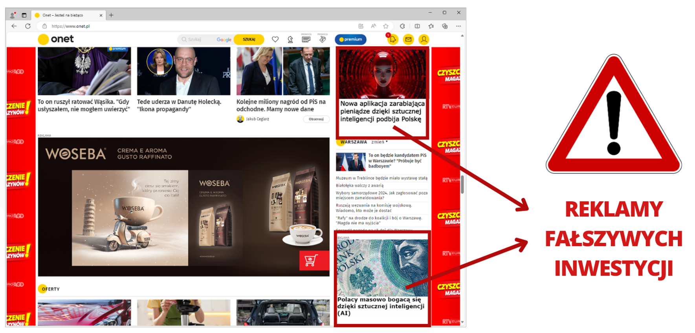
Task: Click the Onet logo
Action: 56,39
